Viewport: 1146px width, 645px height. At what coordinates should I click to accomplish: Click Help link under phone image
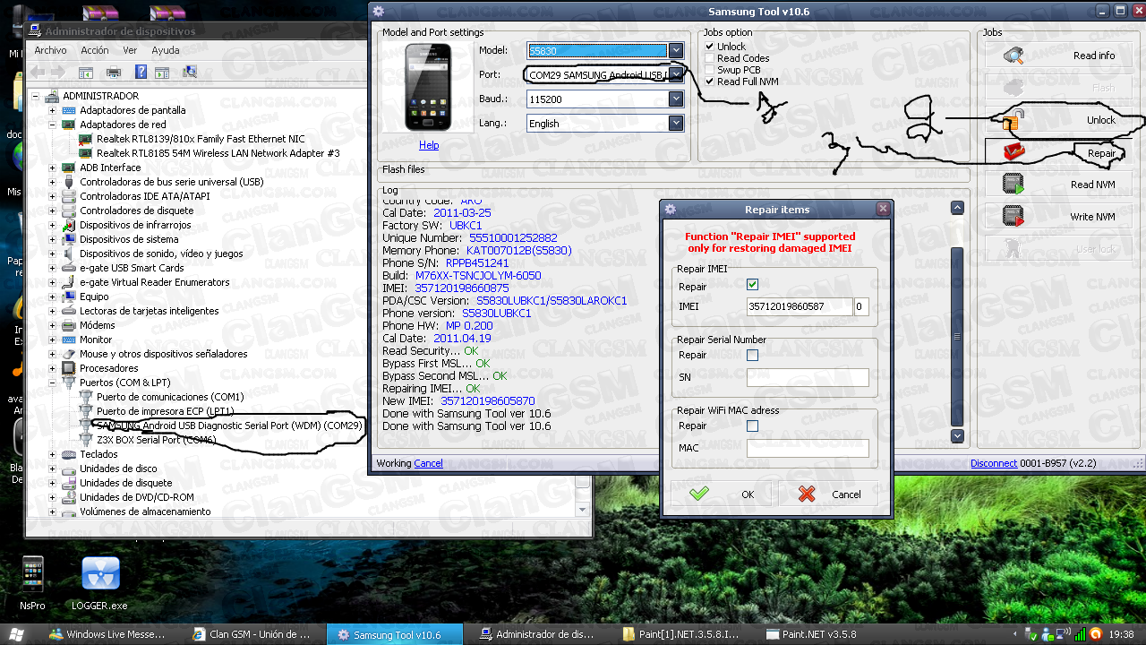click(x=429, y=145)
